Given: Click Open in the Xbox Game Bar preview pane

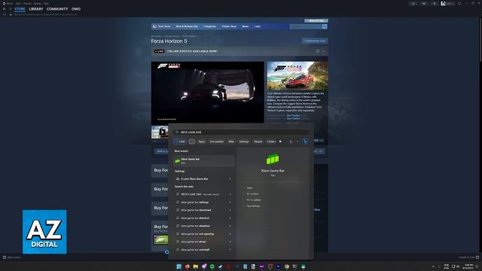Looking at the screenshot, I should [249, 187].
